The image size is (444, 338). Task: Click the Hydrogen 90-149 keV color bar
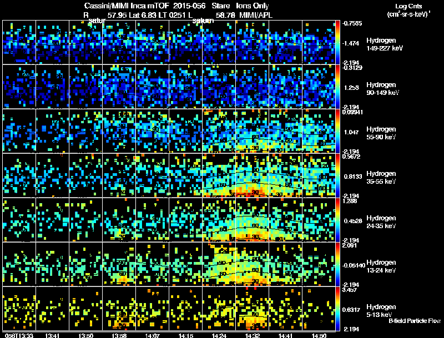tap(337, 87)
